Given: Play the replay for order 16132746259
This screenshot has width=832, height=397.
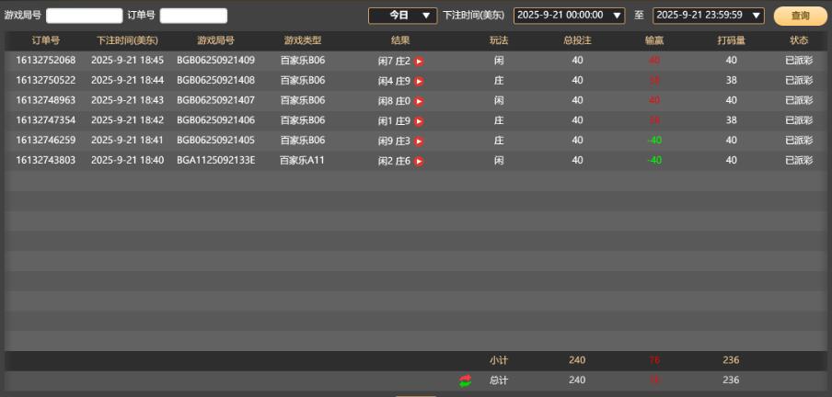Looking at the screenshot, I should tap(419, 141).
